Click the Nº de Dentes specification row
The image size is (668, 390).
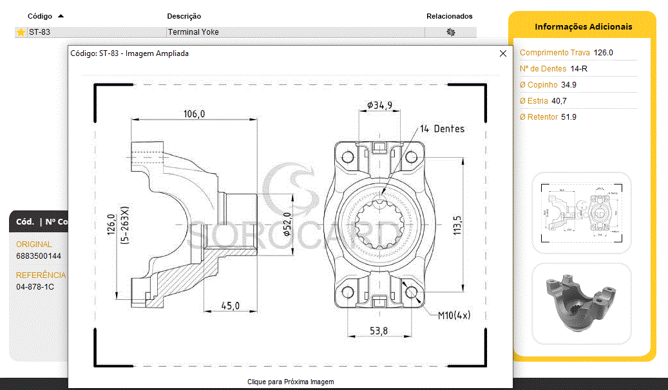[x=554, y=69]
